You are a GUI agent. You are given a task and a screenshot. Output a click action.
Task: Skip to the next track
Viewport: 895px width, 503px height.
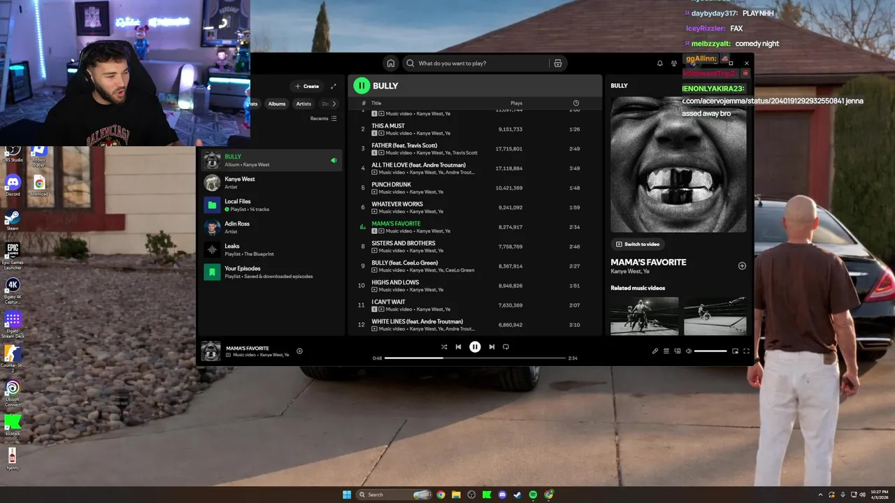tap(492, 347)
